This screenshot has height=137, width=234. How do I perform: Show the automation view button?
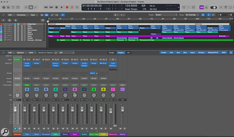click(x=52, y=15)
